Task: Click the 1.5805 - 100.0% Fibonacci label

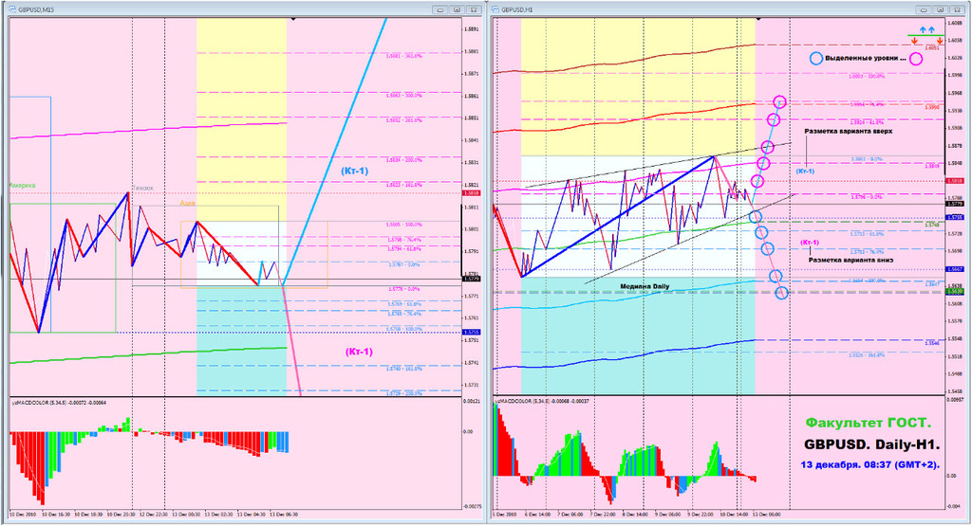Action: [x=404, y=225]
